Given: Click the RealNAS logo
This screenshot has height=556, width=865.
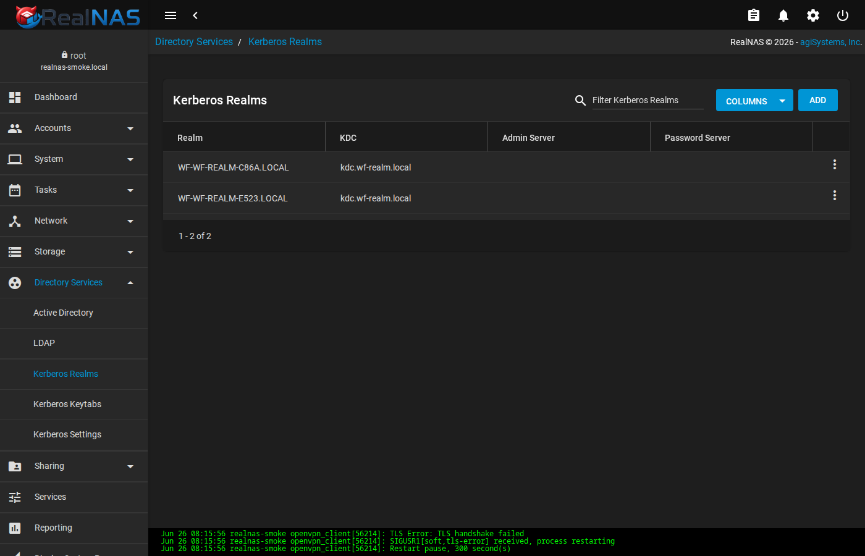Looking at the screenshot, I should pos(78,16).
